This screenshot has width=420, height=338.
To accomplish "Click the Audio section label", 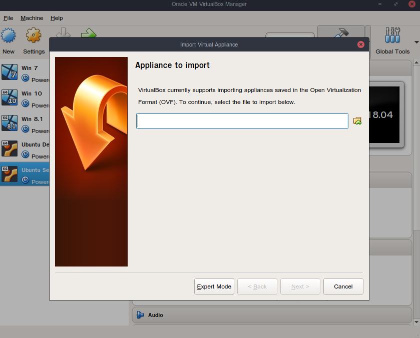I will pyautogui.click(x=155, y=315).
